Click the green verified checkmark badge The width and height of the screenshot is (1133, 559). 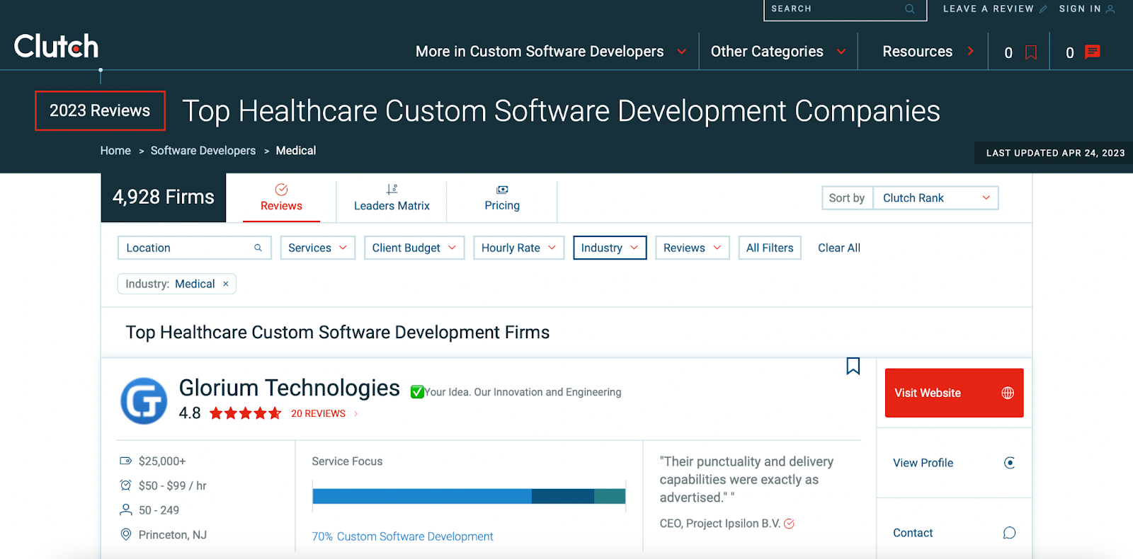(x=417, y=392)
